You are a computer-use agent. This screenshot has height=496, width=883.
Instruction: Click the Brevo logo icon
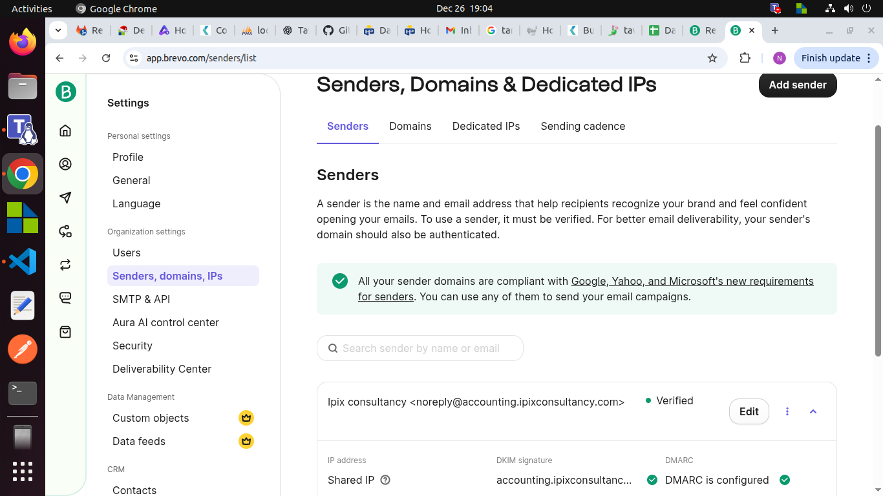65,92
